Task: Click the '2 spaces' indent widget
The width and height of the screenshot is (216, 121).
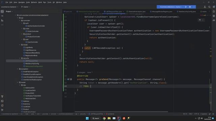Action: pyautogui.click(x=204, y=114)
